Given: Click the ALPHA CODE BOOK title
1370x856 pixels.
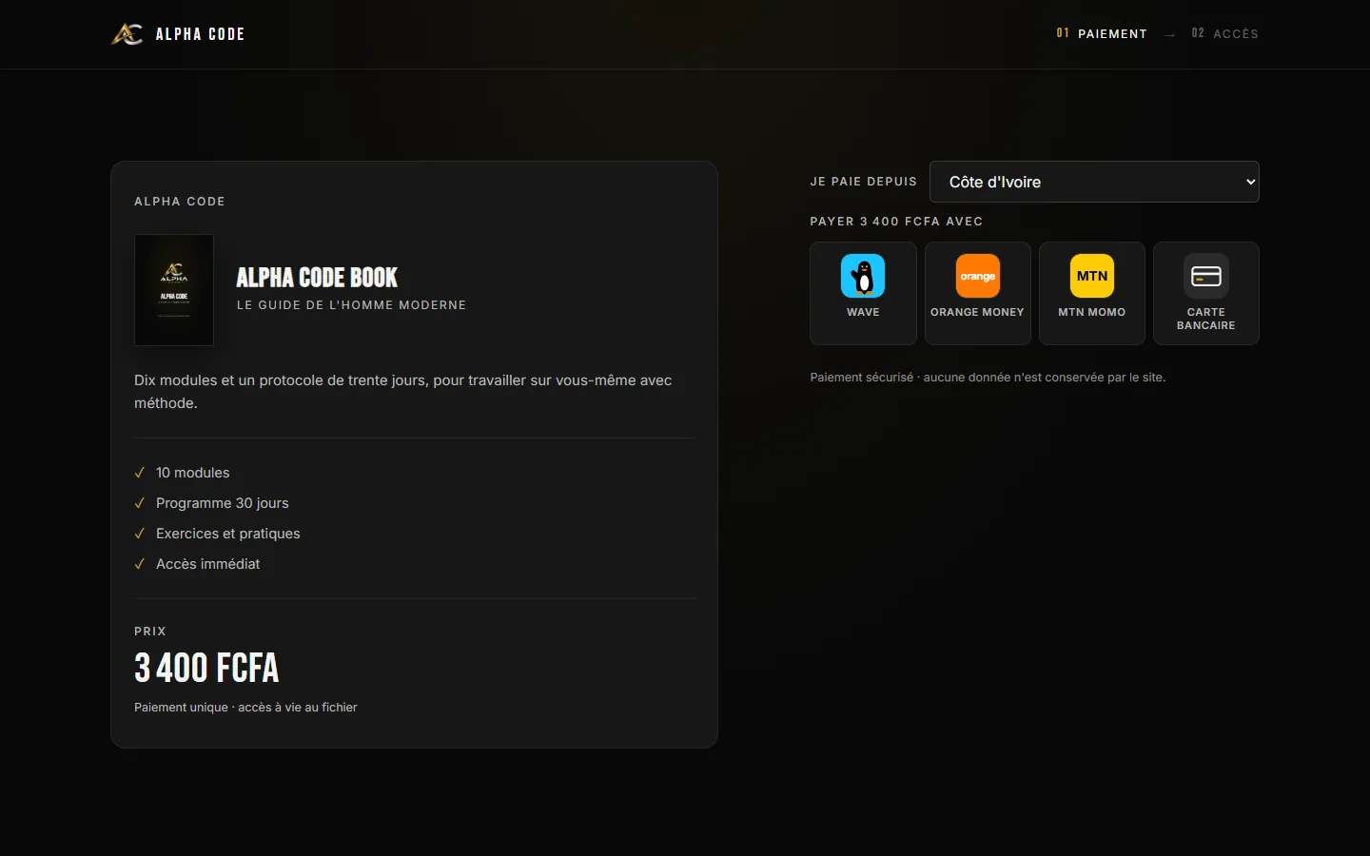Looking at the screenshot, I should point(317,278).
